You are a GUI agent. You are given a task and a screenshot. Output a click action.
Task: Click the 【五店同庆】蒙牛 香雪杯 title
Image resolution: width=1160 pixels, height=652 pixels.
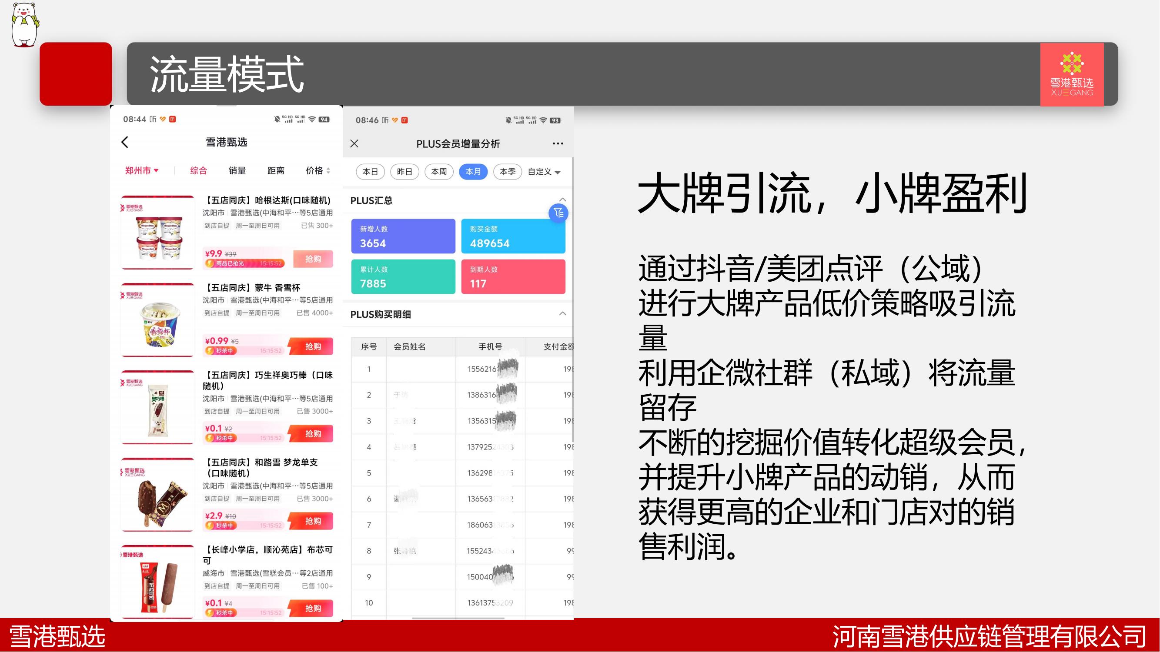252,287
